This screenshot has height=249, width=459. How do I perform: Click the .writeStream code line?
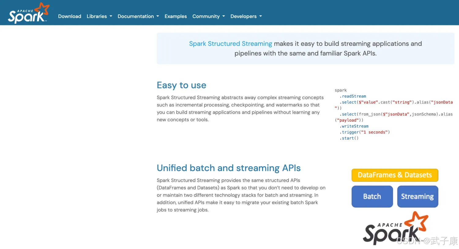(x=354, y=126)
